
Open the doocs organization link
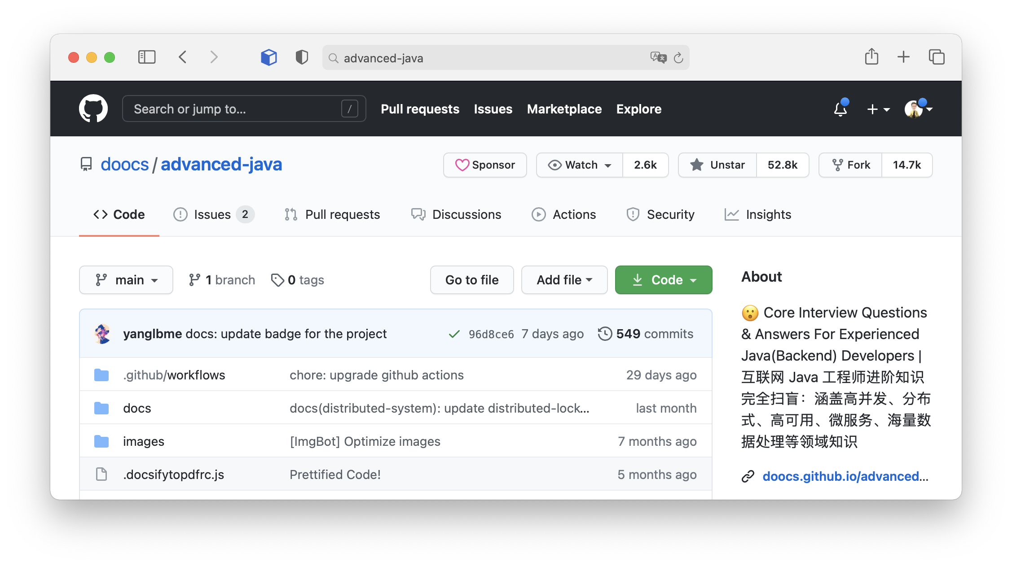point(124,164)
